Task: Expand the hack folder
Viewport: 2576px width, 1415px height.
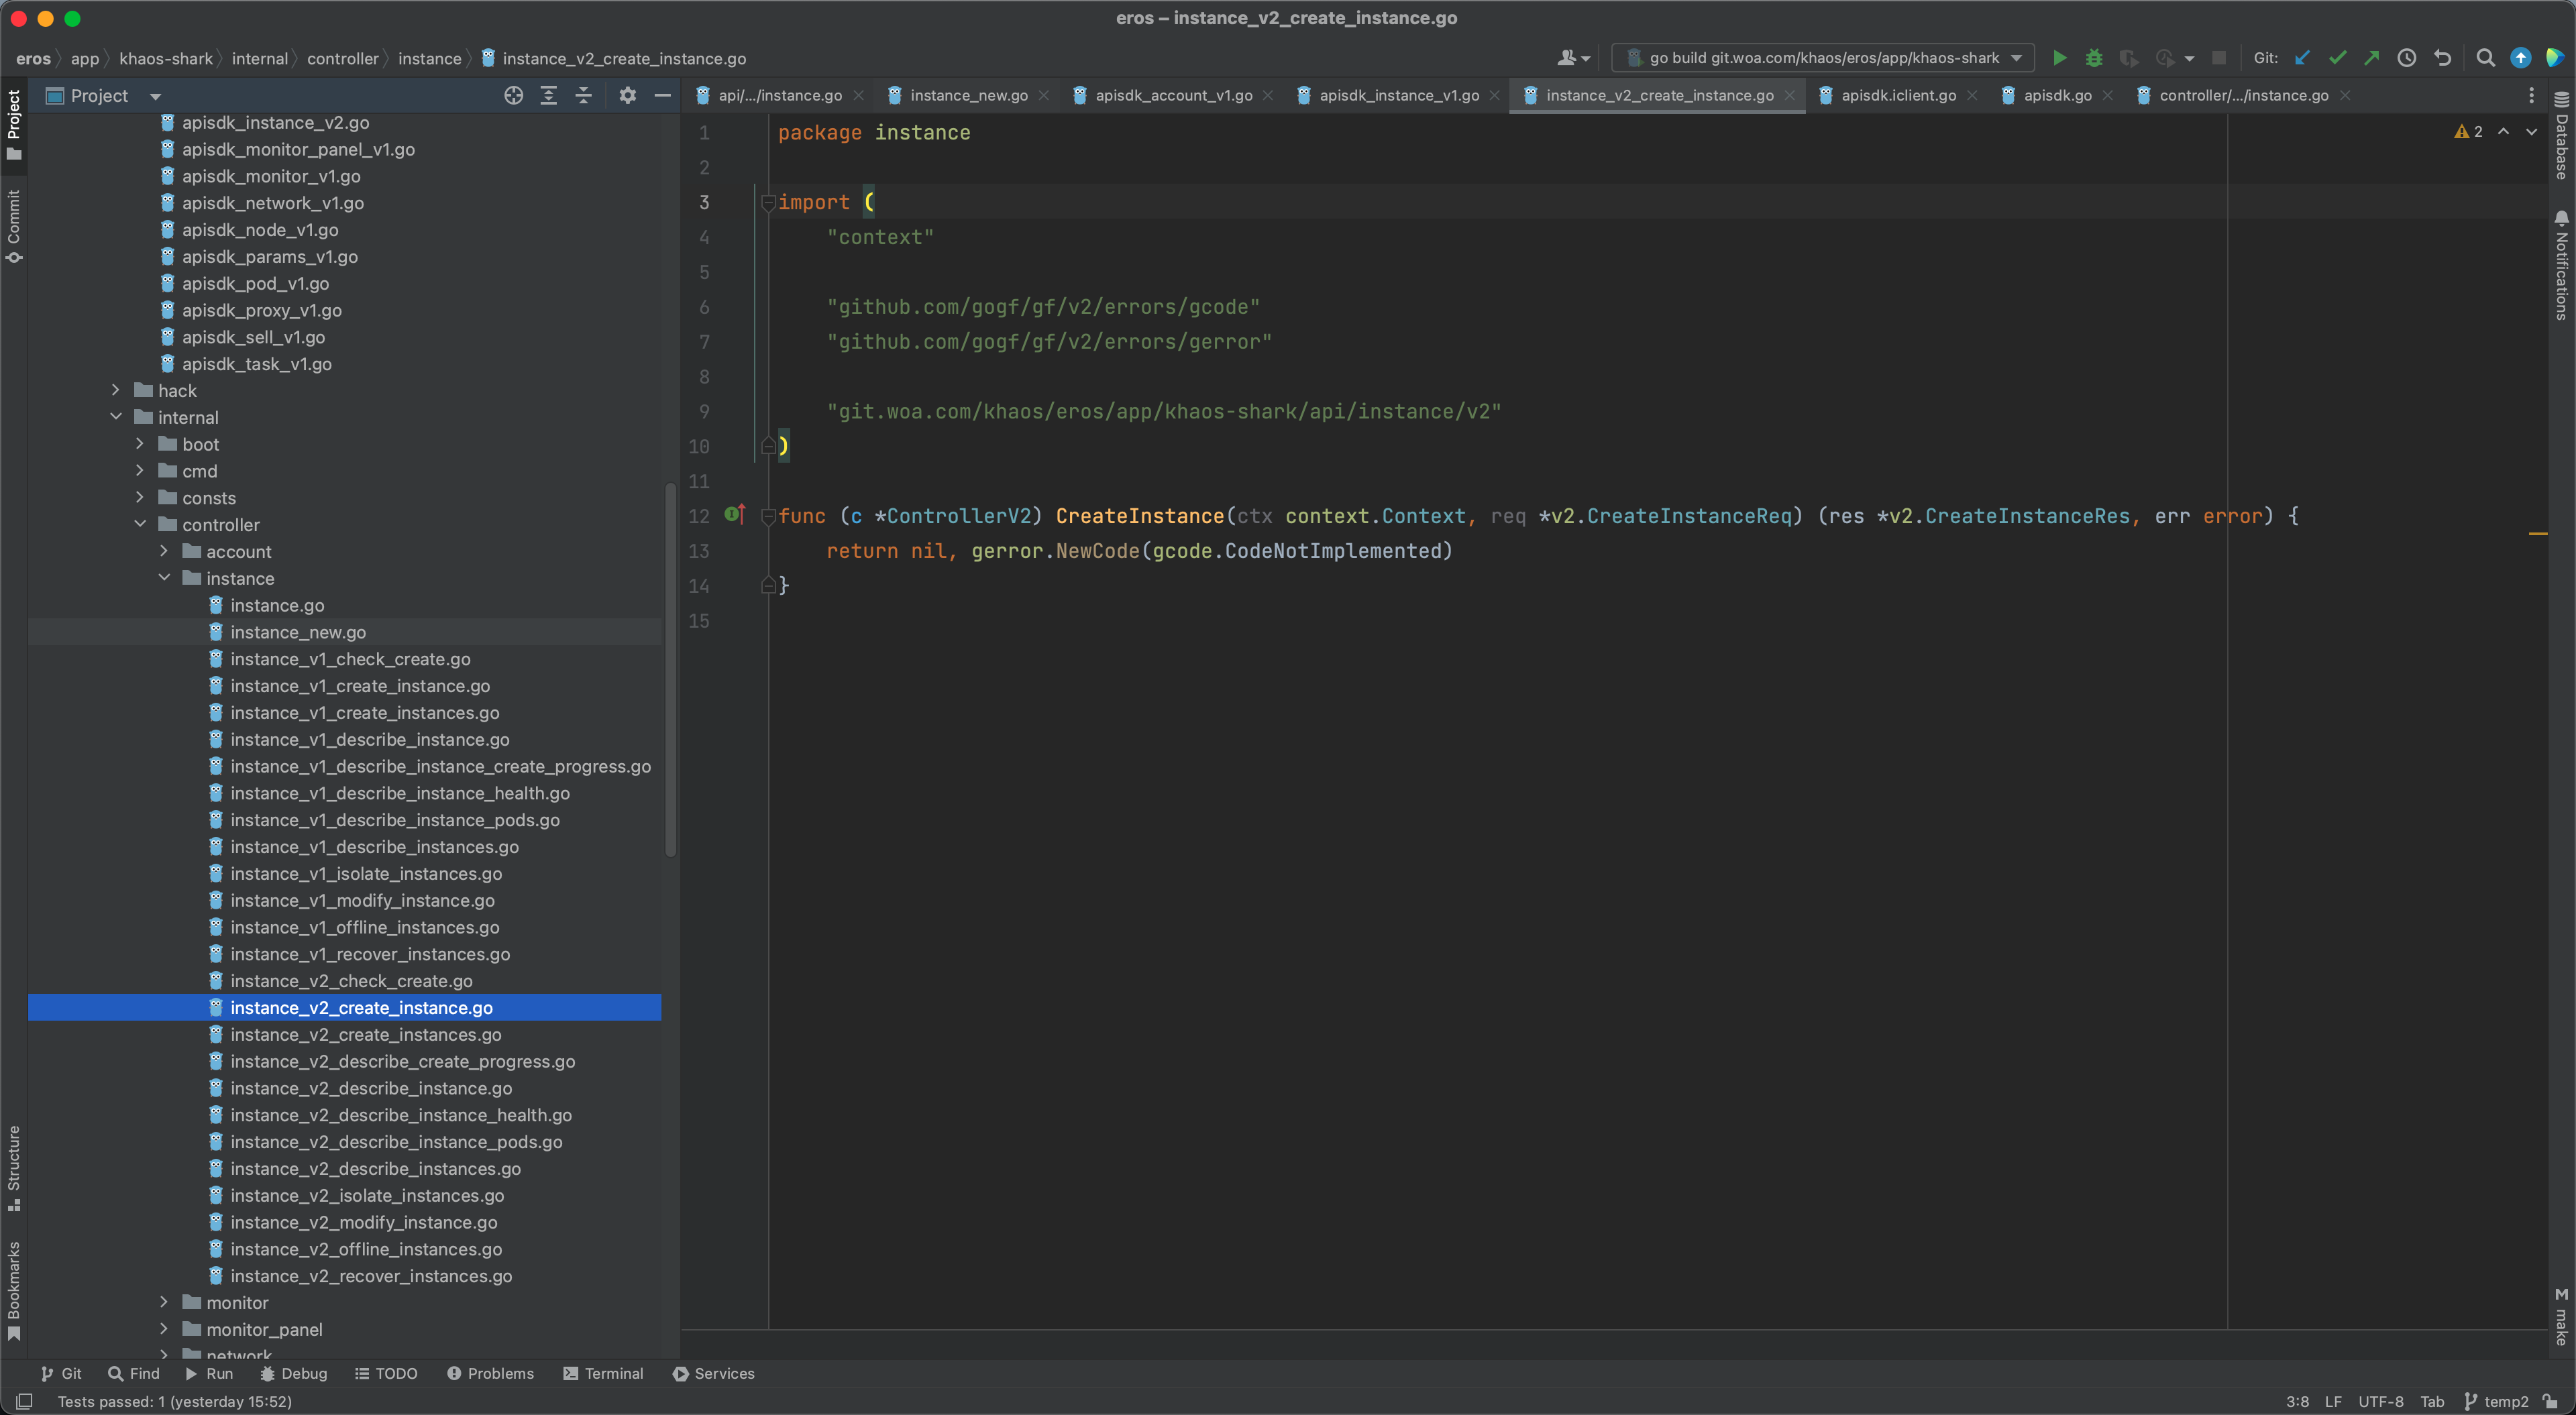Action: click(x=116, y=390)
